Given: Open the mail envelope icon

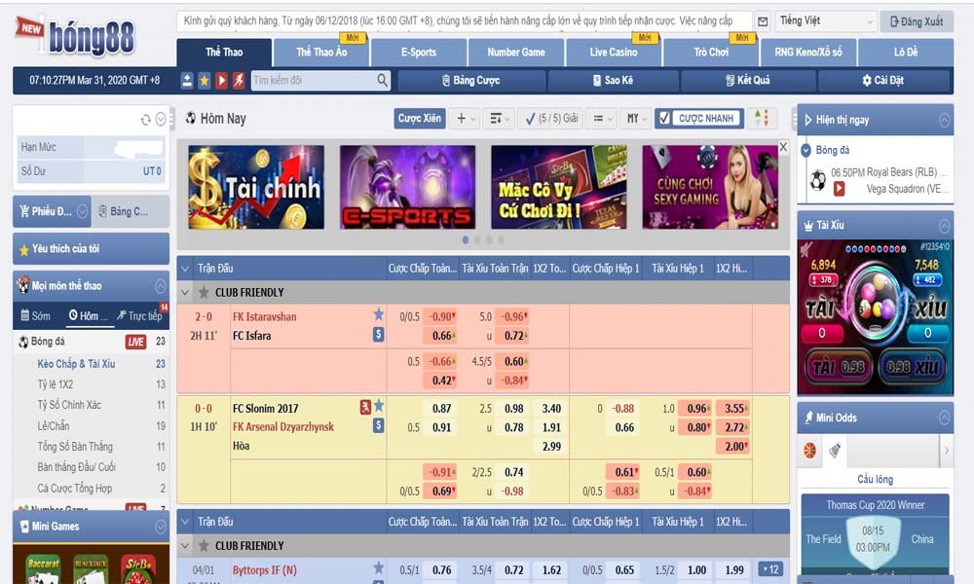Looking at the screenshot, I should click(763, 21).
